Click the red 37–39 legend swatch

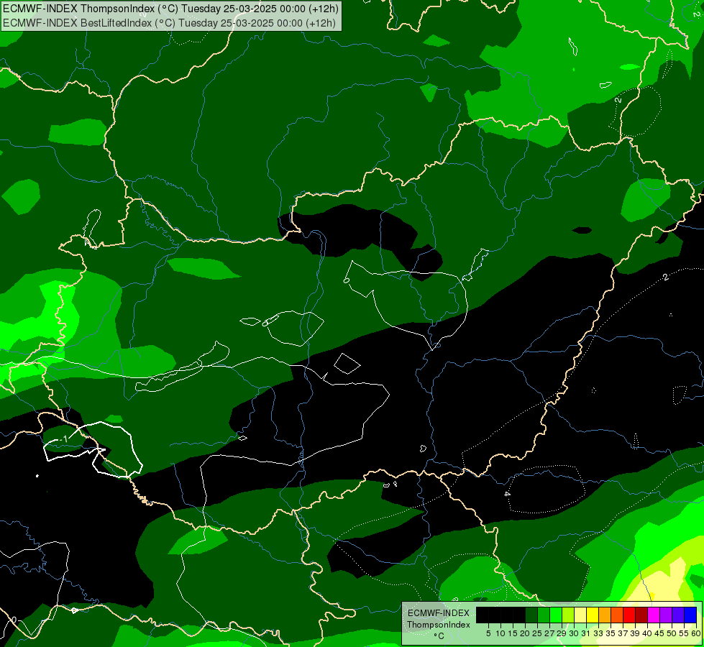[629, 615]
